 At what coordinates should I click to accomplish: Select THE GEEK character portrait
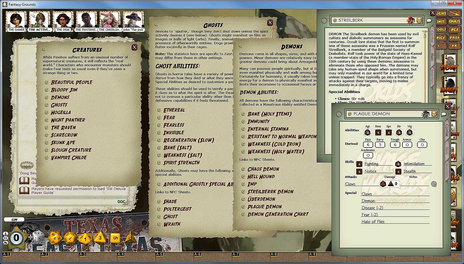point(63,21)
